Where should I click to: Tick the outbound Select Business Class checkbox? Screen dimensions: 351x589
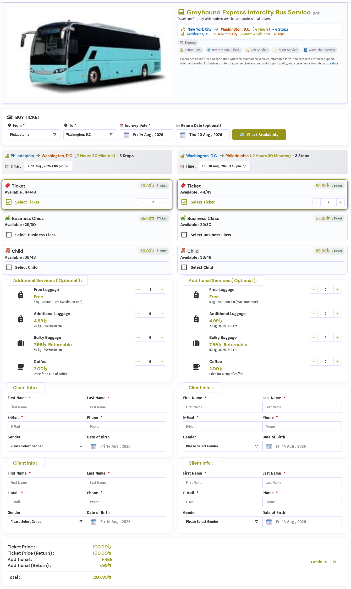tap(9, 235)
